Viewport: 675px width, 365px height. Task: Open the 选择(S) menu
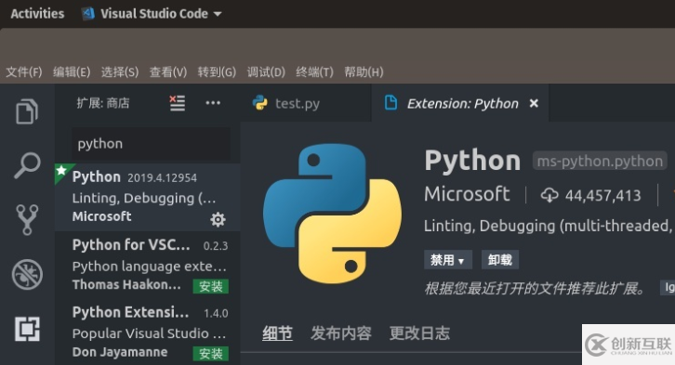coord(120,72)
